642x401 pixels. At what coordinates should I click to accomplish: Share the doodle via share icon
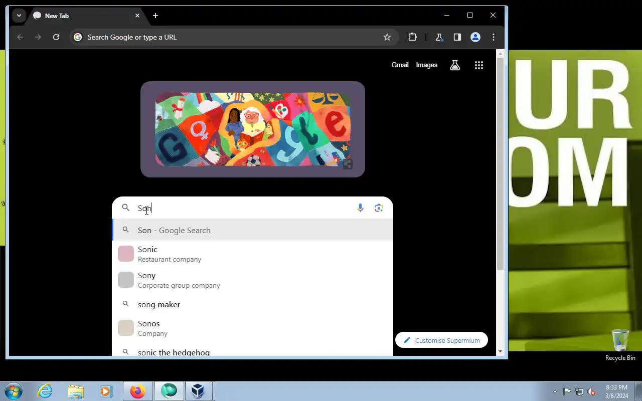(347, 164)
